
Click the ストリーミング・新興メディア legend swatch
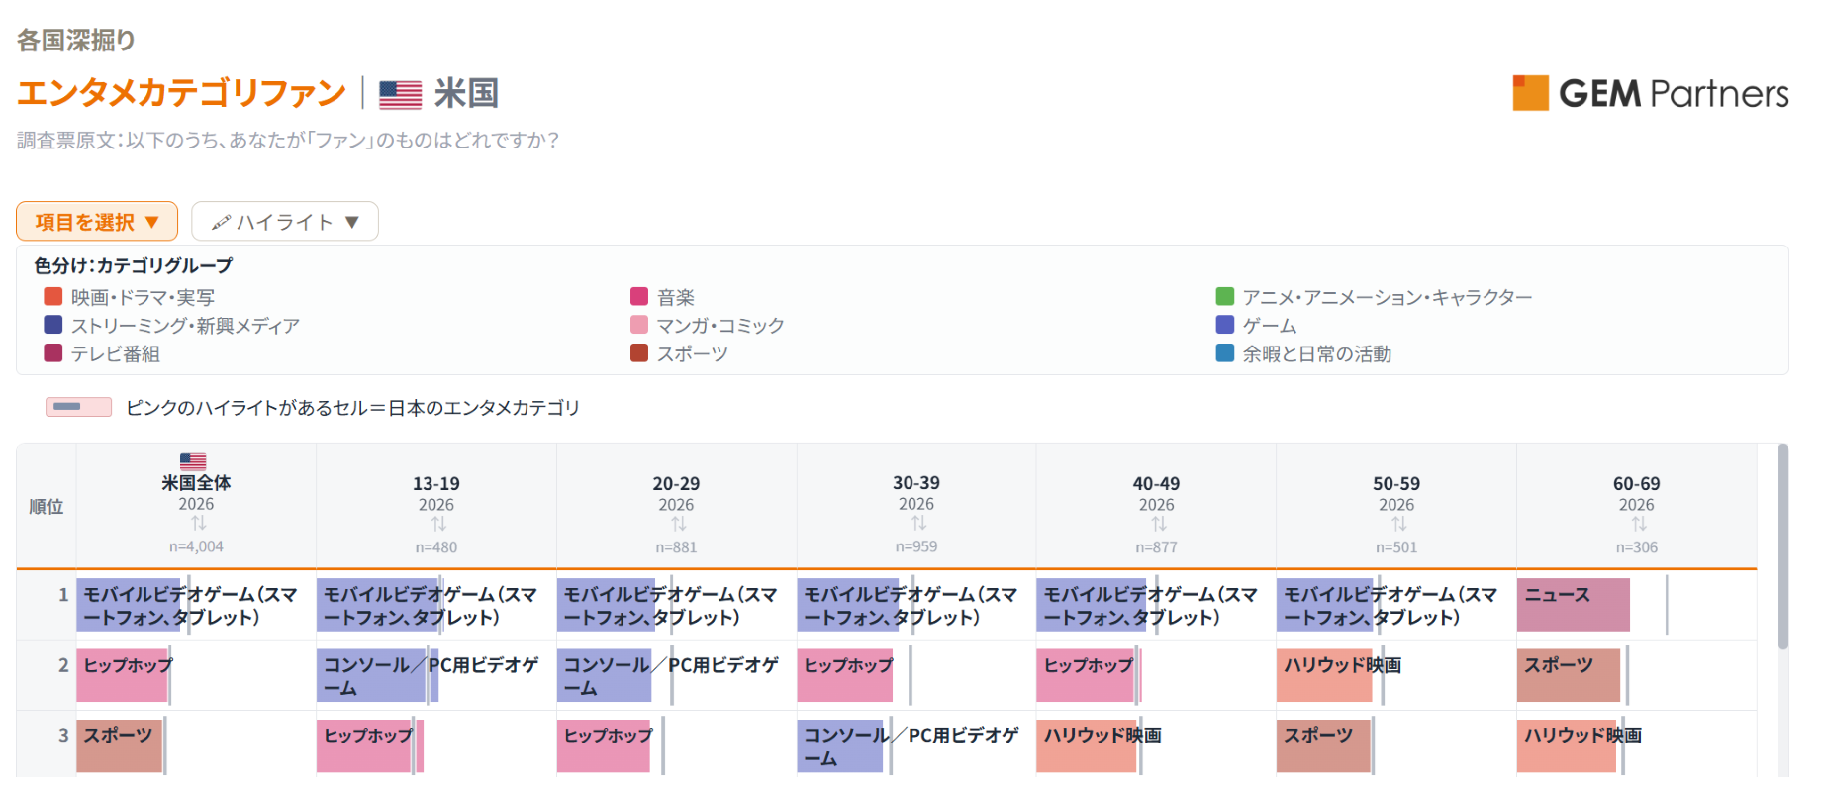[53, 325]
